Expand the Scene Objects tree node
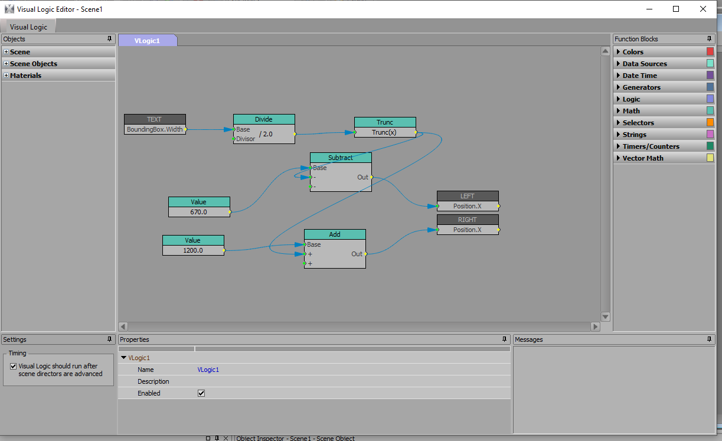 [6, 64]
